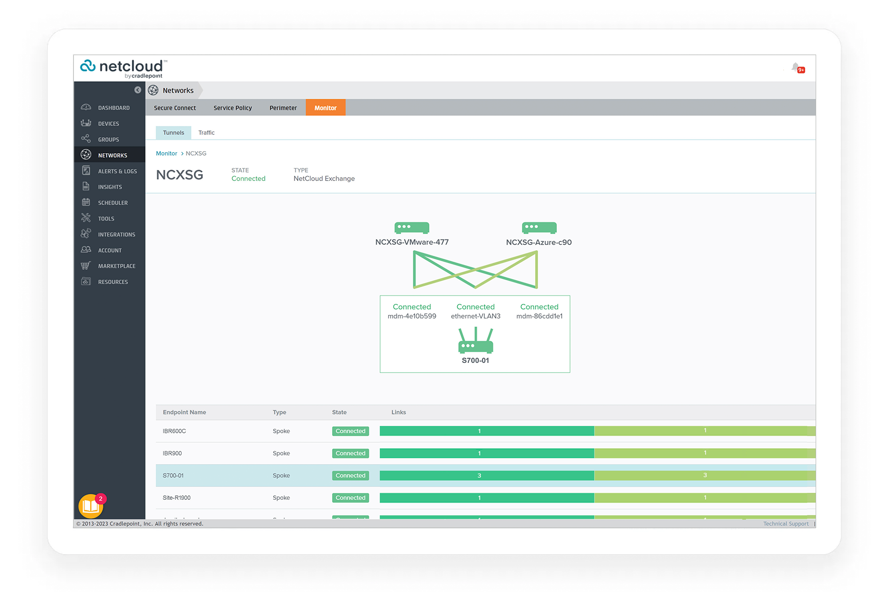Image resolution: width=894 pixels, height=592 pixels.
Task: Open the Technical Support link
Action: pyautogui.click(x=785, y=524)
